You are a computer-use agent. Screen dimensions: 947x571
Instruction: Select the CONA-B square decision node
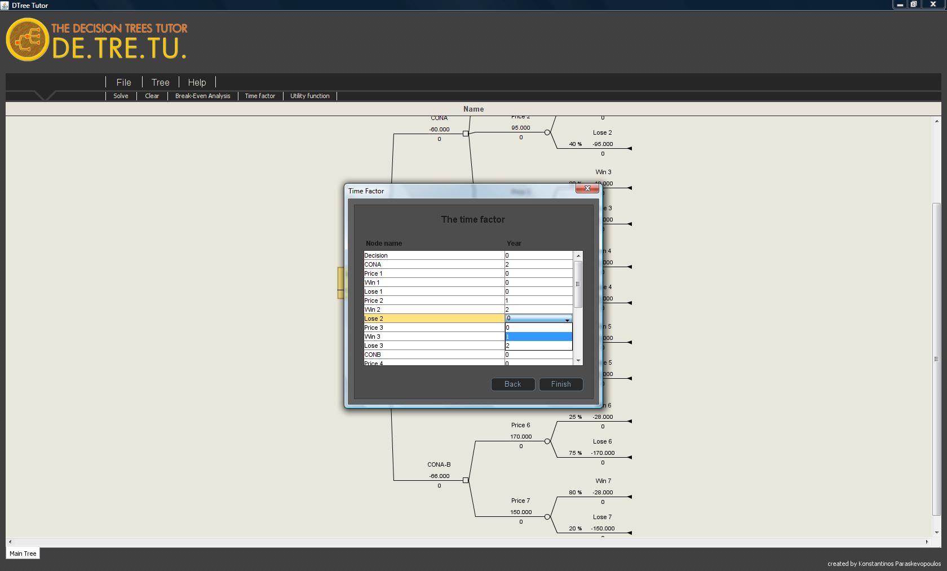click(466, 480)
